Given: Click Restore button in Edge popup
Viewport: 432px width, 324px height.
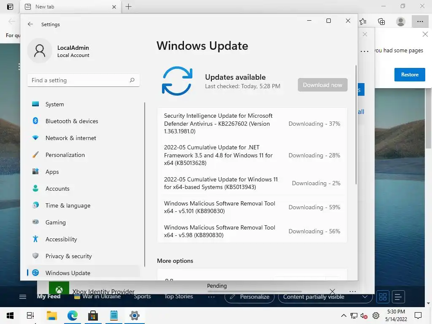Looking at the screenshot, I should (x=409, y=75).
